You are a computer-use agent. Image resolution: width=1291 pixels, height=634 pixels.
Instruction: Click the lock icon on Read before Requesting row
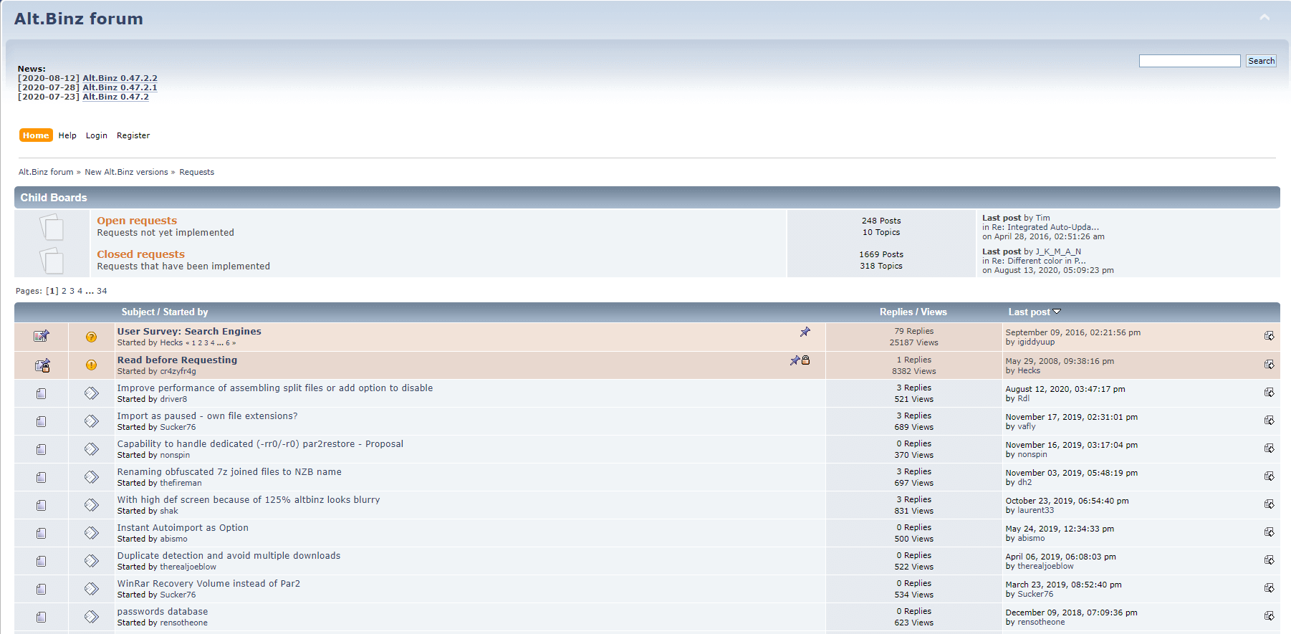(805, 360)
